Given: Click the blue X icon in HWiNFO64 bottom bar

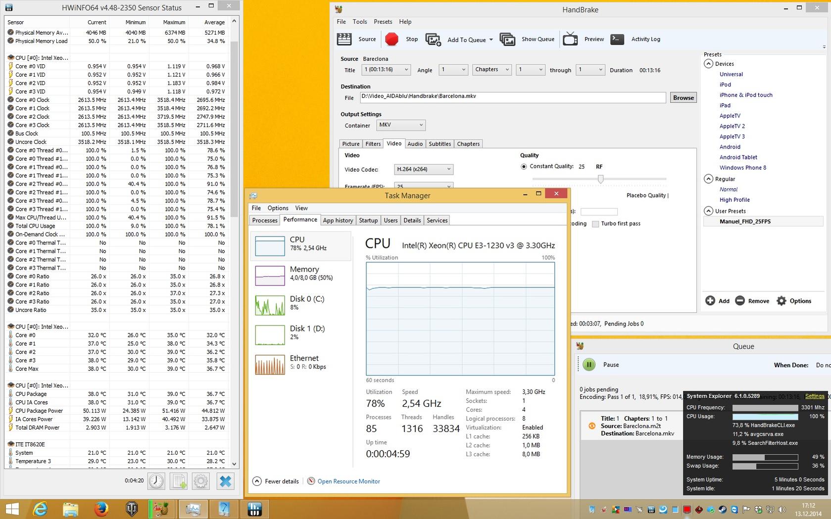Looking at the screenshot, I should [x=225, y=481].
